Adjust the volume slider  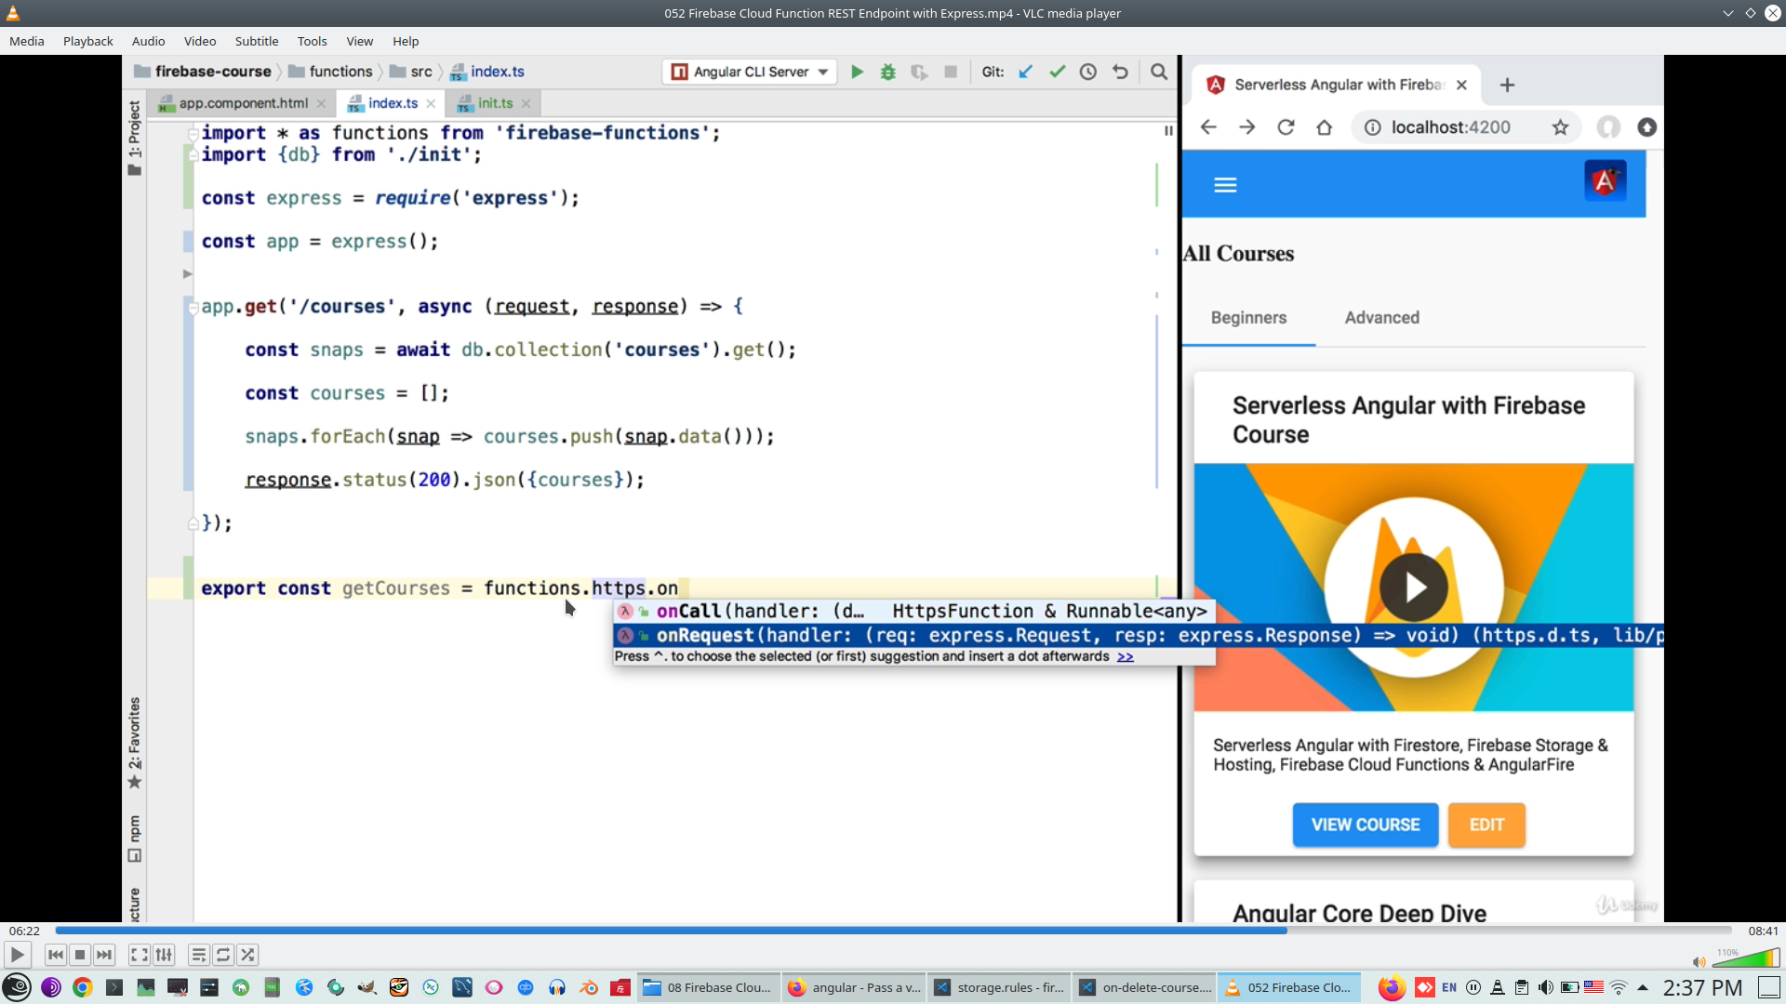(1747, 959)
